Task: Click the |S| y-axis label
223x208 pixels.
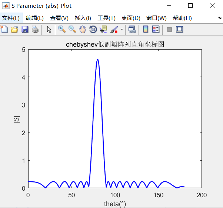Action: (x=17, y=120)
